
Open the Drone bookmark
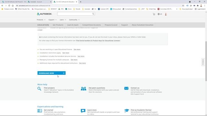(x=68, y=9)
